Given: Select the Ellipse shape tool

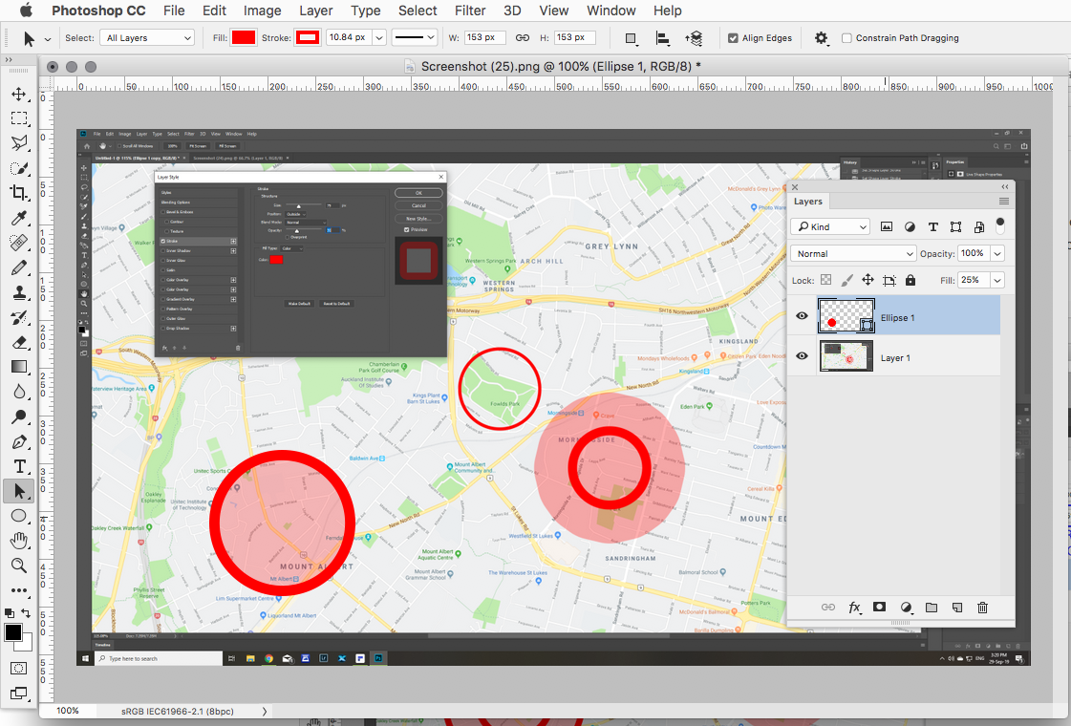Looking at the screenshot, I should [x=19, y=516].
